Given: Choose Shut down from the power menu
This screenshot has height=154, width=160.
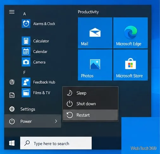Looking at the screenshot, I should coord(90,104).
